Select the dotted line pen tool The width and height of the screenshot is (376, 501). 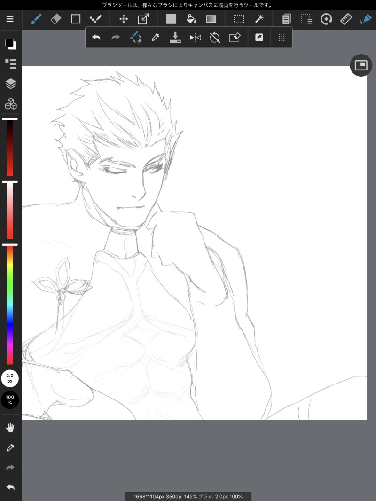pyautogui.click(x=95, y=19)
